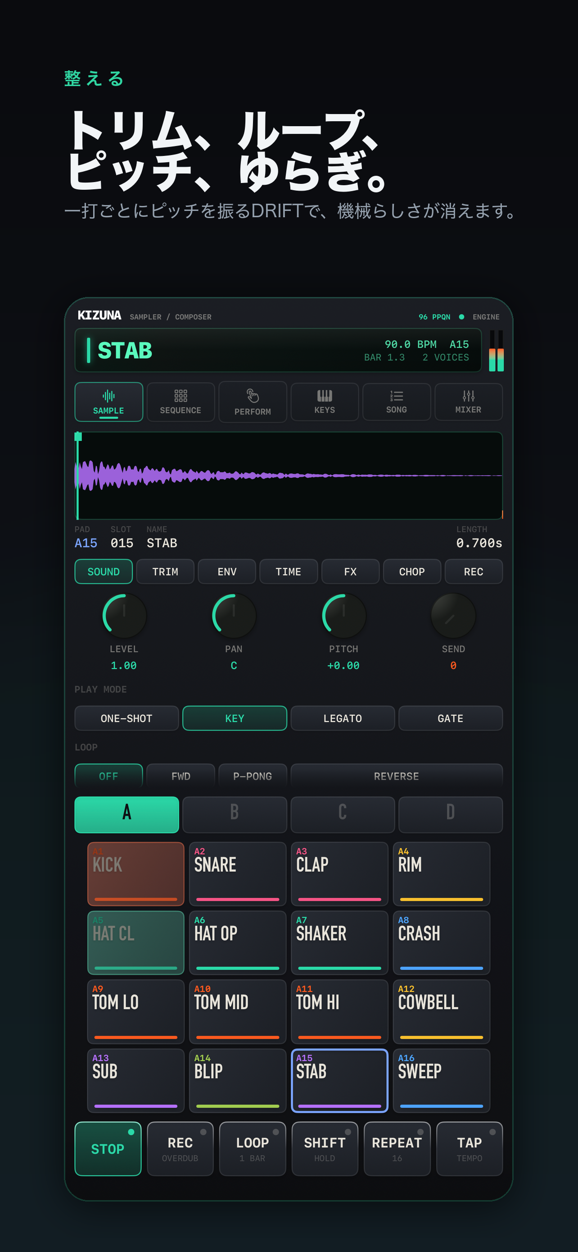Set loop mode to OFF
The height and width of the screenshot is (1252, 578).
click(108, 776)
